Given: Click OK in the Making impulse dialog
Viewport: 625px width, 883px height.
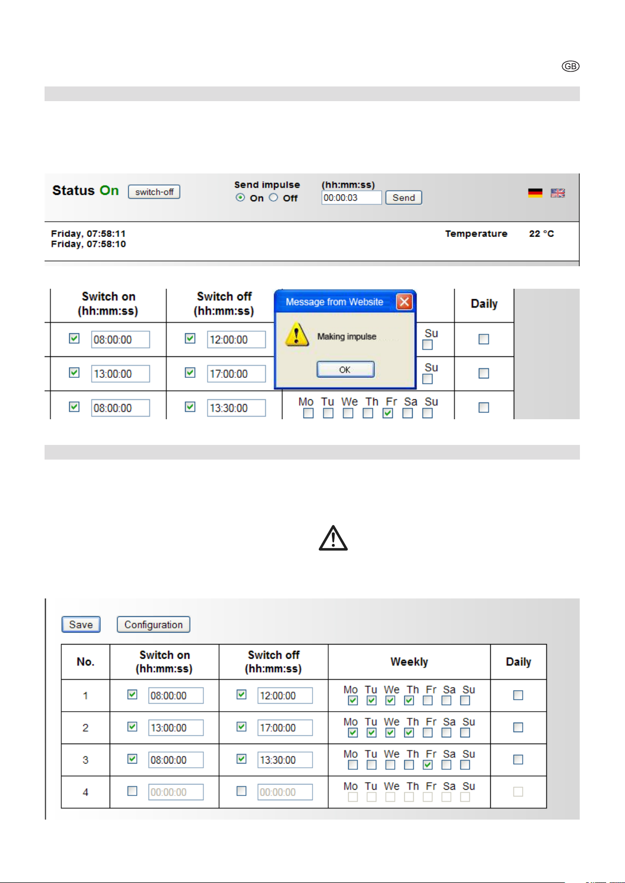Looking at the screenshot, I should (x=346, y=369).
